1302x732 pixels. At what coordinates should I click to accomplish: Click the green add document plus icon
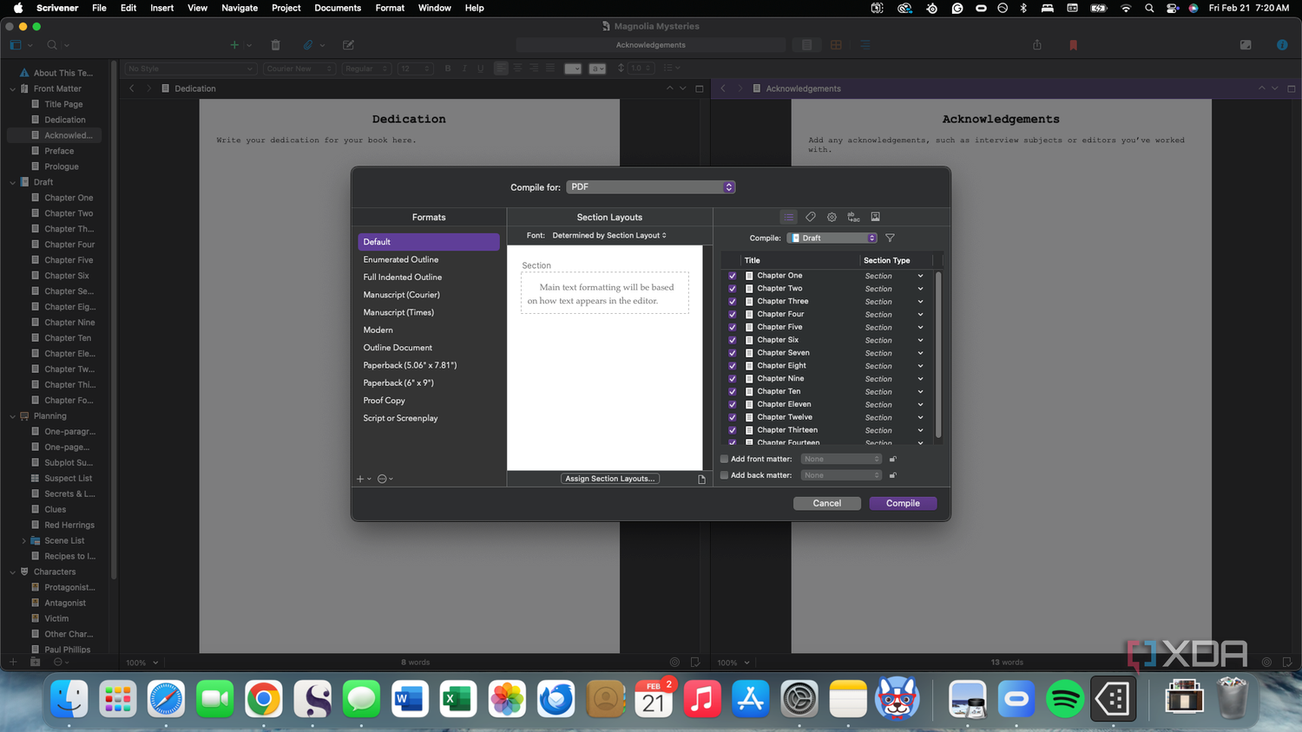234,45
